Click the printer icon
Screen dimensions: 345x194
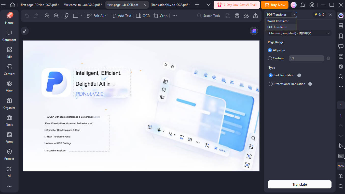tap(237, 16)
